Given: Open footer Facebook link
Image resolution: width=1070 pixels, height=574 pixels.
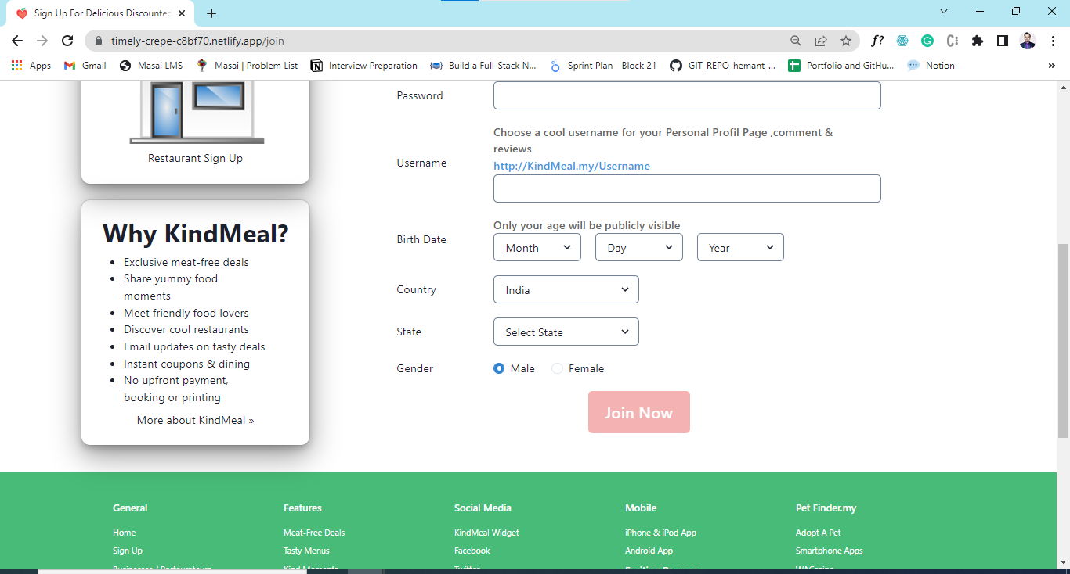Looking at the screenshot, I should tap(472, 551).
